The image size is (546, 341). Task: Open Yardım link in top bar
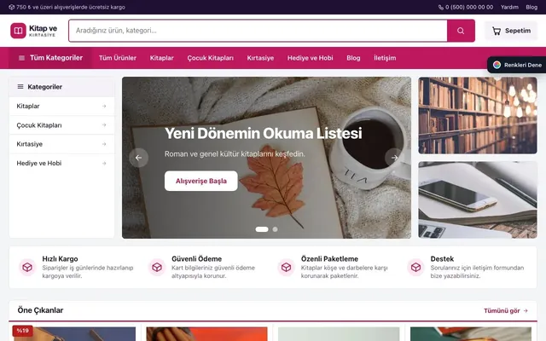(509, 7)
